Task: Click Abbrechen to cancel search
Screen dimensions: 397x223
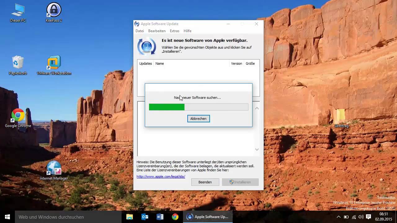Action: pos(198,119)
